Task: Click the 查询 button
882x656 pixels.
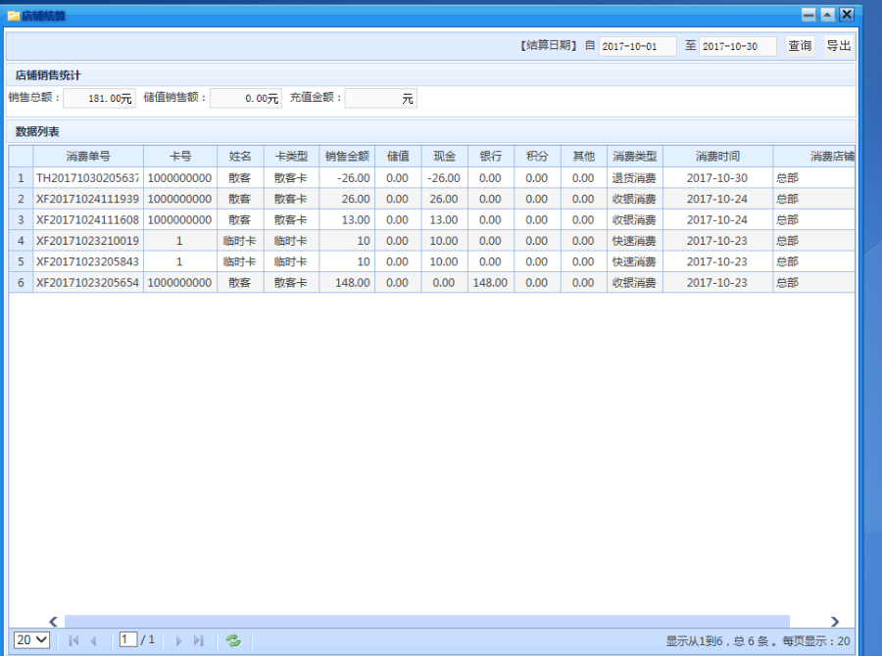Action: pos(800,46)
